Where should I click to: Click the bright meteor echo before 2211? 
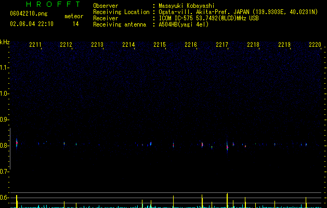point(17,143)
